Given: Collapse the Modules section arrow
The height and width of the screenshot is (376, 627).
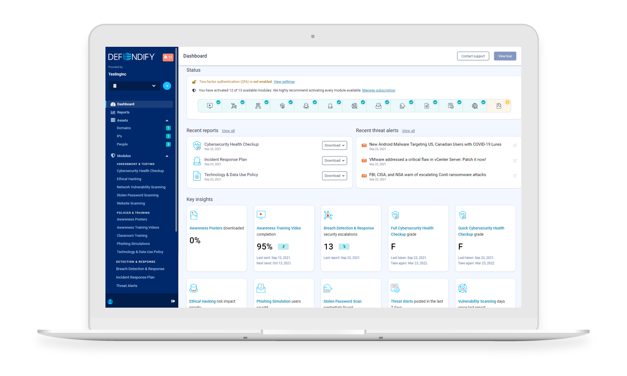Looking at the screenshot, I should click(x=167, y=156).
